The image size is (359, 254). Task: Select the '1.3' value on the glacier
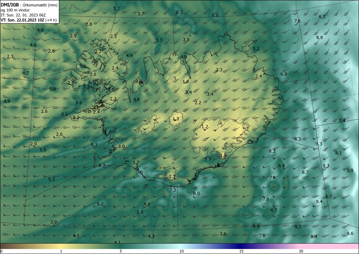[x=176, y=119]
